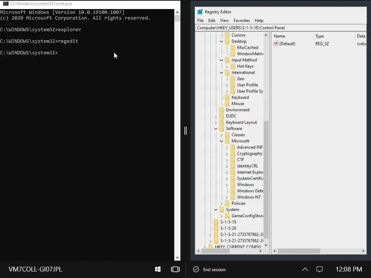Select the Hot Keys folder icon
This screenshot has width=371, height=278.
coord(233,66)
